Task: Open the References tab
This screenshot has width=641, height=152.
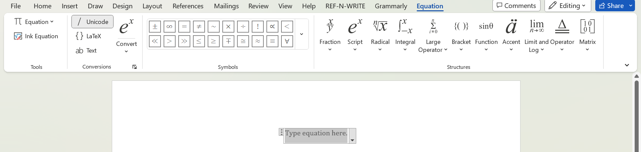Action: point(188,6)
